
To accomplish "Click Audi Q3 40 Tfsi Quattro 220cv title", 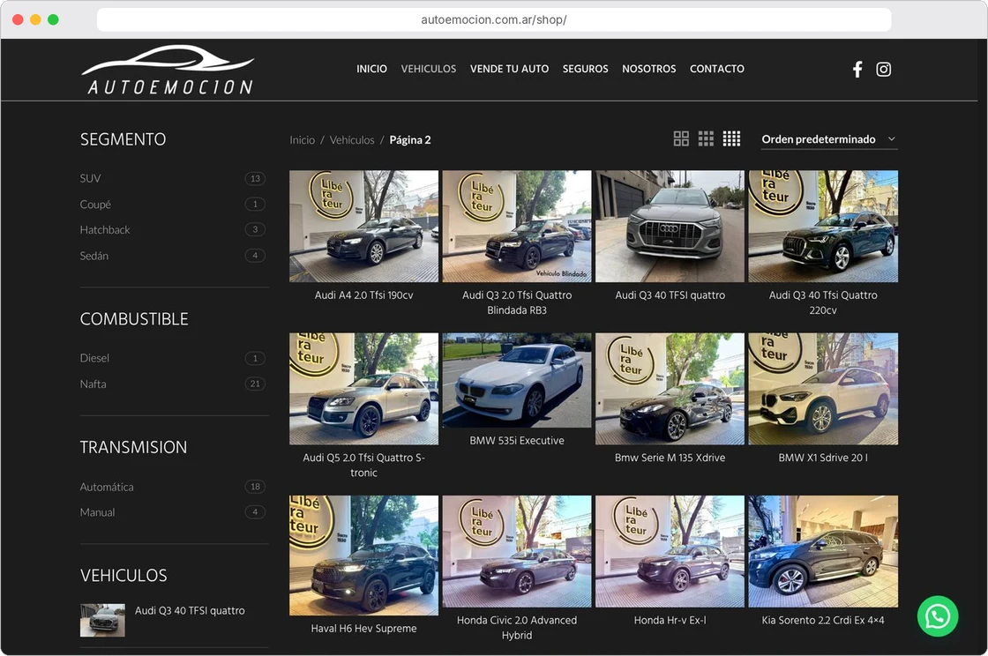I will point(823,302).
